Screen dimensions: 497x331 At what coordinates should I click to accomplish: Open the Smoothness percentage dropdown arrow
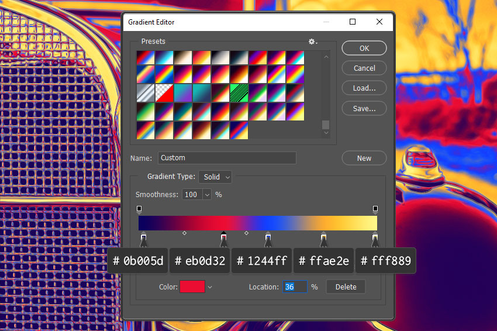click(x=207, y=195)
